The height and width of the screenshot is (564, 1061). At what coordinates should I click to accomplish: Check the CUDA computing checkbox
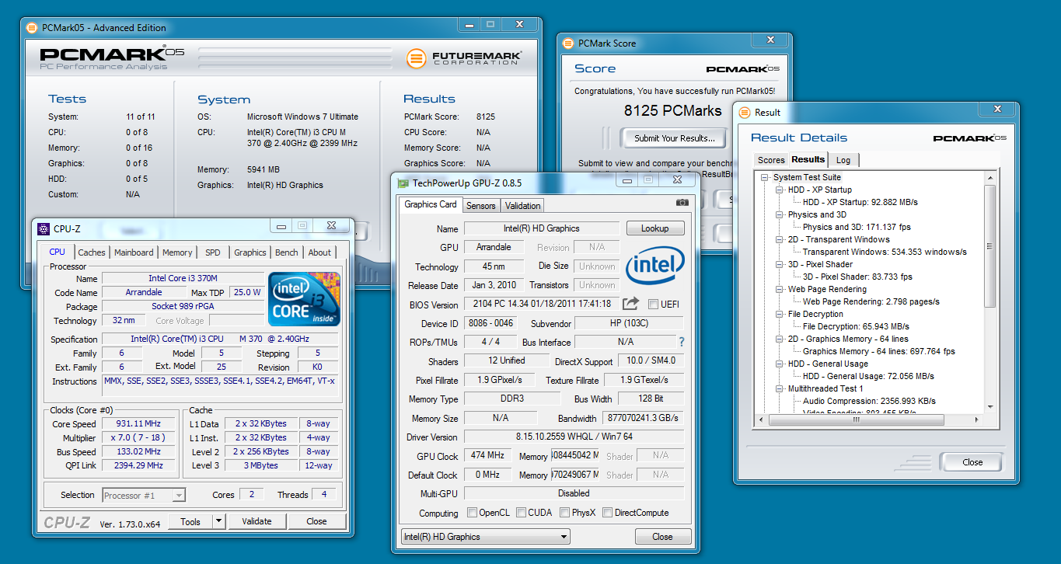[522, 513]
